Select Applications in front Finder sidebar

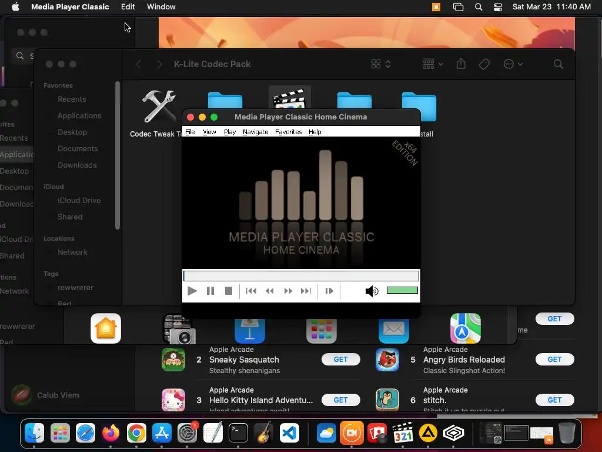79,116
